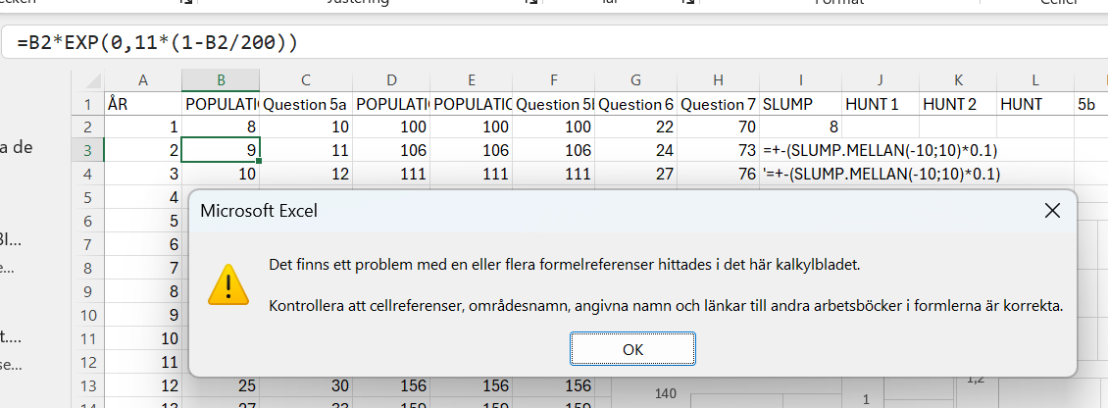Viewport: 1108px width, 408px height.
Task: Select the cell with value 76 in column H
Action: (718, 175)
